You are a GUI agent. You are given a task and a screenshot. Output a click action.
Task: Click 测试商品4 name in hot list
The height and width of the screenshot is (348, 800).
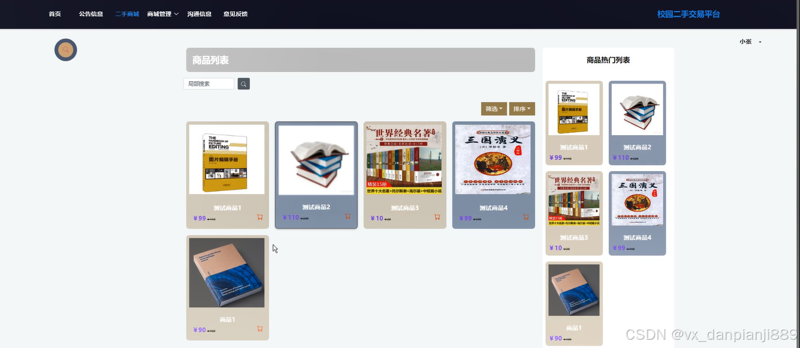(637, 238)
